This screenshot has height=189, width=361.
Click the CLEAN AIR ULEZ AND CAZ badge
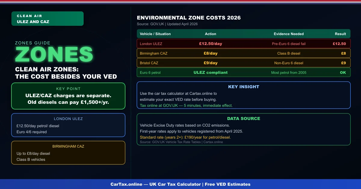click(47, 18)
